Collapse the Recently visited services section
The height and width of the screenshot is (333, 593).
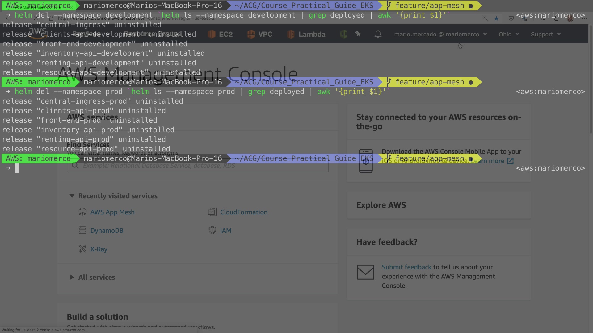click(x=72, y=196)
